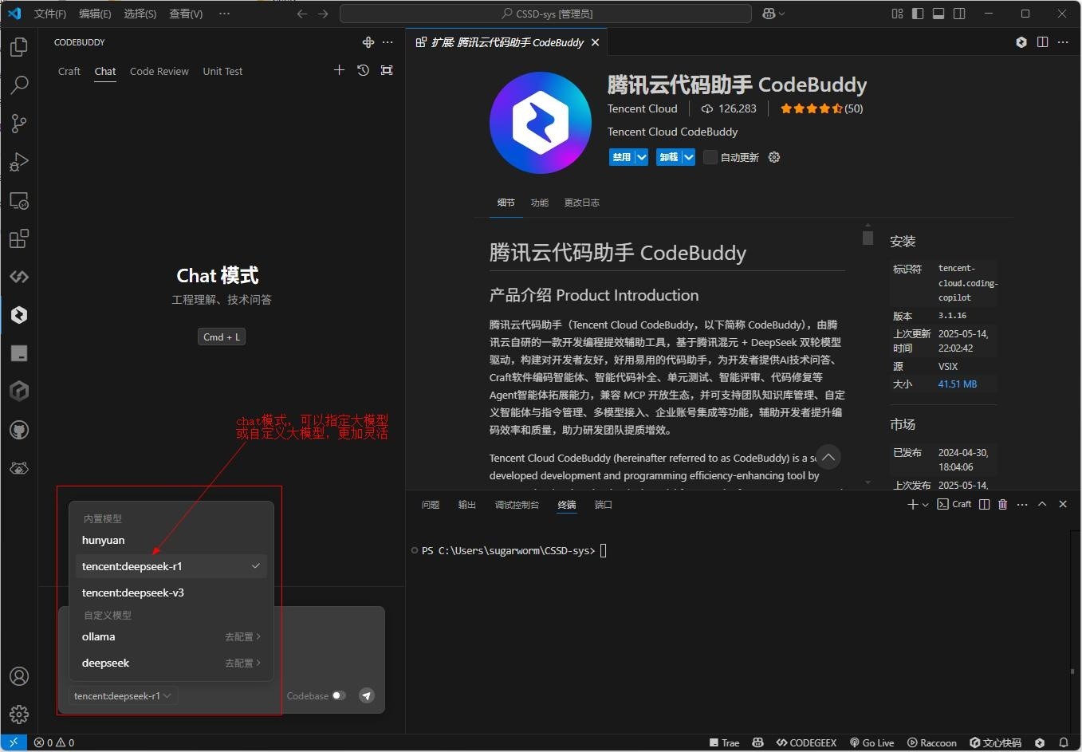Open remote window indicator in status bar
1082x752 pixels.
pos(14,742)
